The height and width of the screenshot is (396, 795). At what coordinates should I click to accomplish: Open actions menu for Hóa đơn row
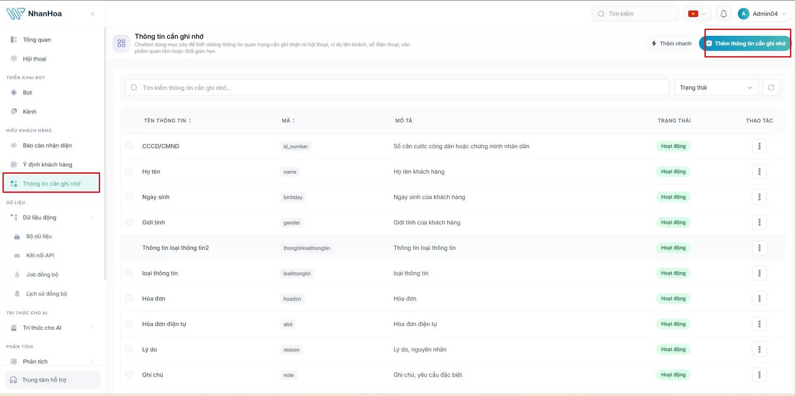pos(760,299)
